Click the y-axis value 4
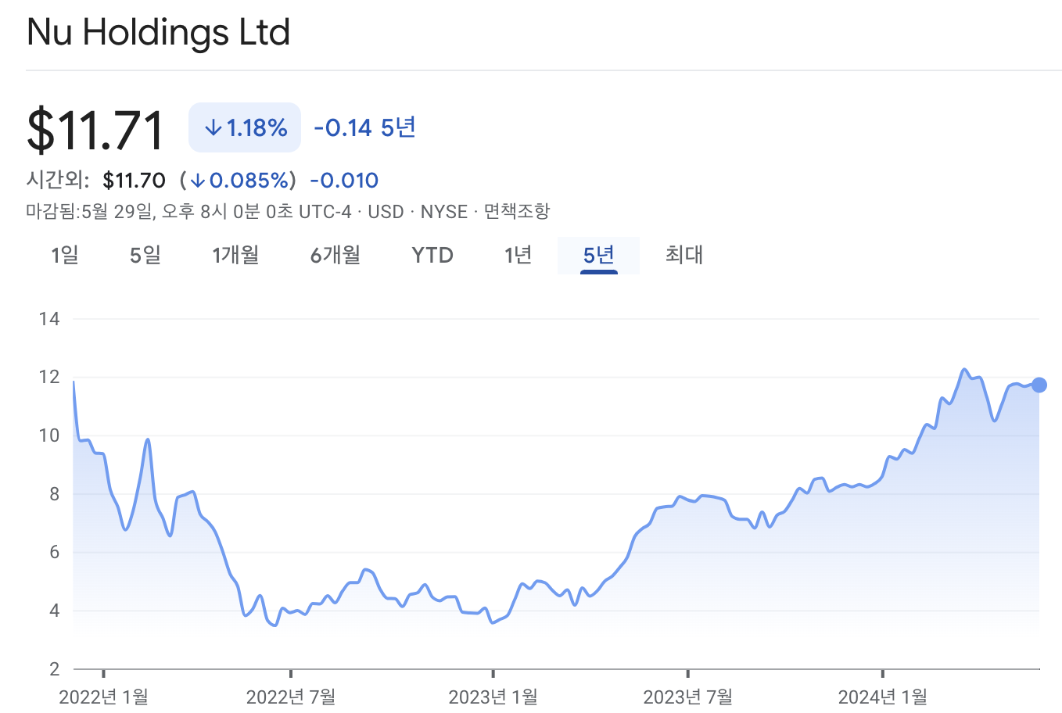Screen dimensions: 1062x713 point(55,611)
